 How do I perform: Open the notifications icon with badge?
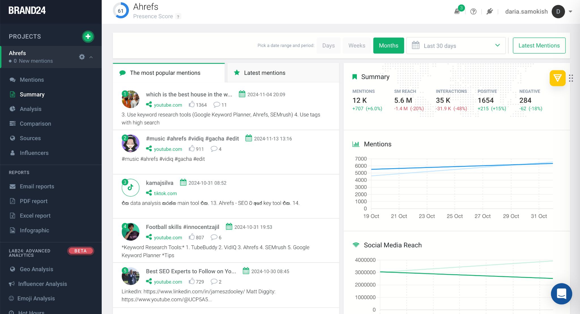(457, 11)
